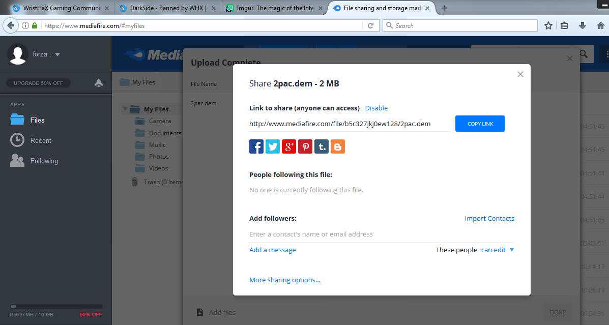Open More sharing options
The width and height of the screenshot is (609, 325).
click(285, 280)
